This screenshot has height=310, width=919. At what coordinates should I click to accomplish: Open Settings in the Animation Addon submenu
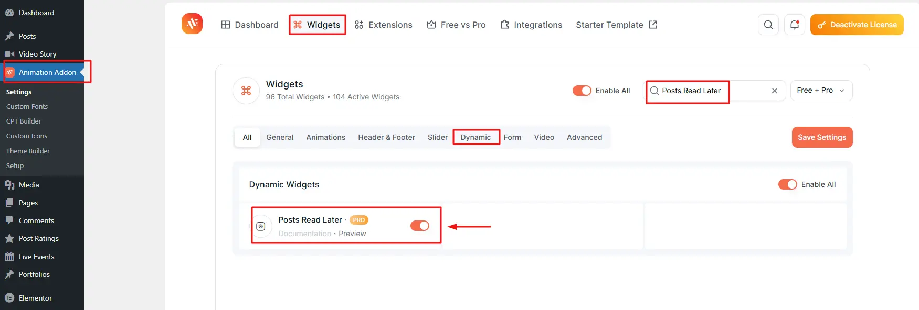19,92
